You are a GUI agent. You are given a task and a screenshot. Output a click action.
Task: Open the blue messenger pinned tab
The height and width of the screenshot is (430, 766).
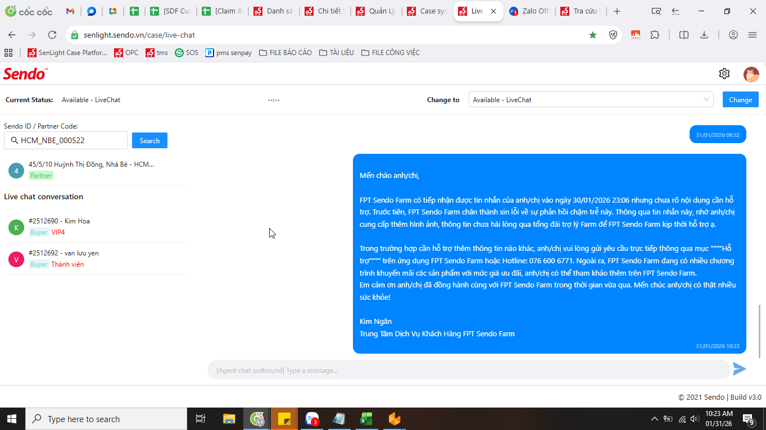click(x=92, y=11)
